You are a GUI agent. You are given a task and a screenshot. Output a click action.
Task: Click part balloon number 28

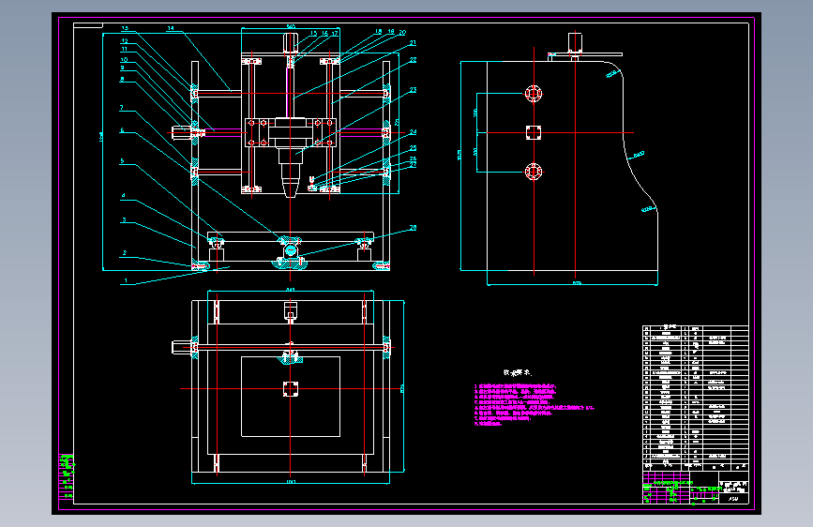tap(413, 228)
